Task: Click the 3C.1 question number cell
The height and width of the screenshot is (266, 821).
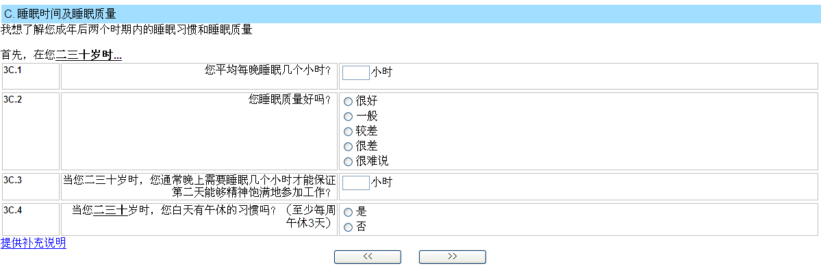Action: click(x=31, y=77)
